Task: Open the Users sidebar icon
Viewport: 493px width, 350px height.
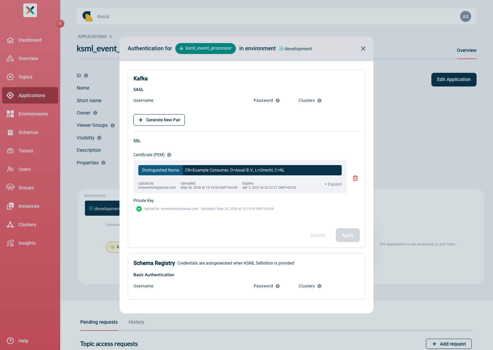Action: 10,169
